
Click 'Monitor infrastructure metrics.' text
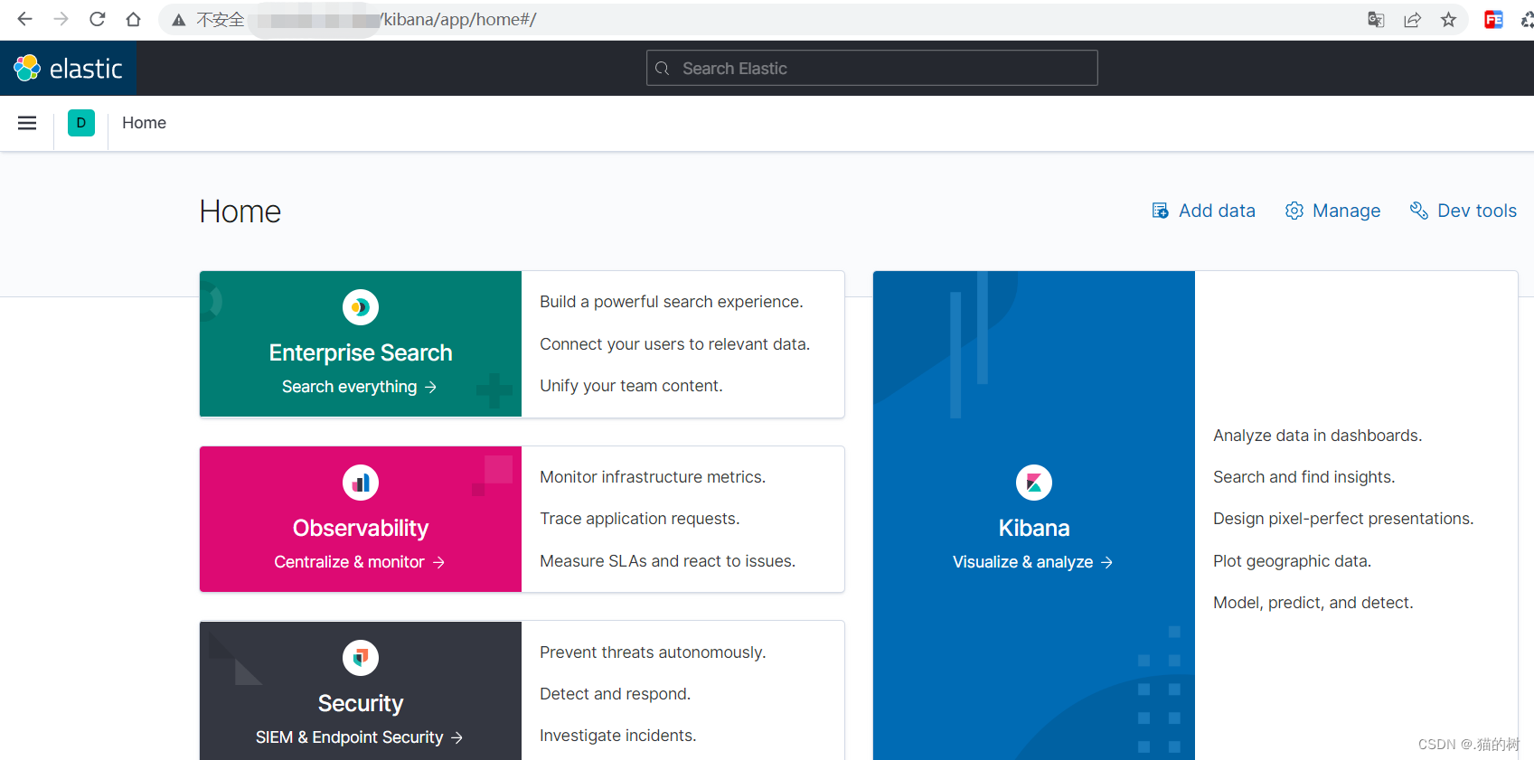pyautogui.click(x=653, y=477)
